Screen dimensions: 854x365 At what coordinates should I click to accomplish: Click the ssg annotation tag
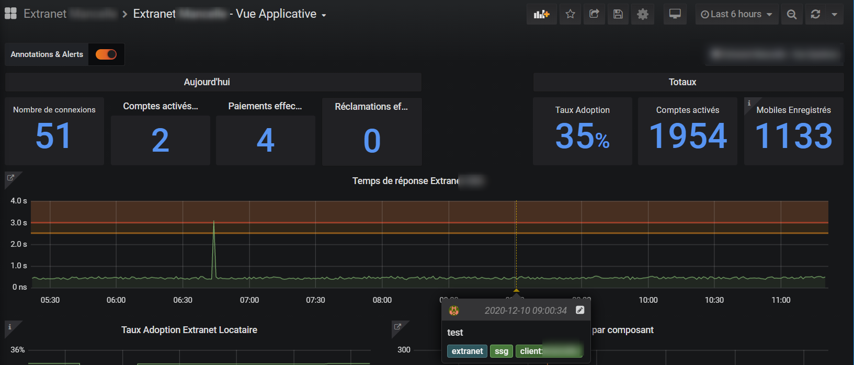coord(502,351)
